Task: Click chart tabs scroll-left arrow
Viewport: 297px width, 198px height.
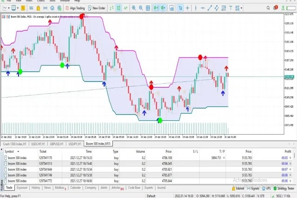Action: [289, 144]
